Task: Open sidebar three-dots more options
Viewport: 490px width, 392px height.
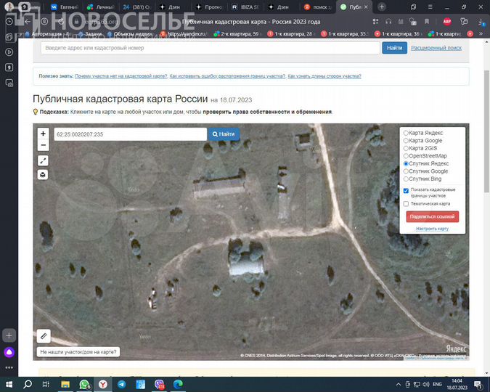Action: click(x=9, y=367)
